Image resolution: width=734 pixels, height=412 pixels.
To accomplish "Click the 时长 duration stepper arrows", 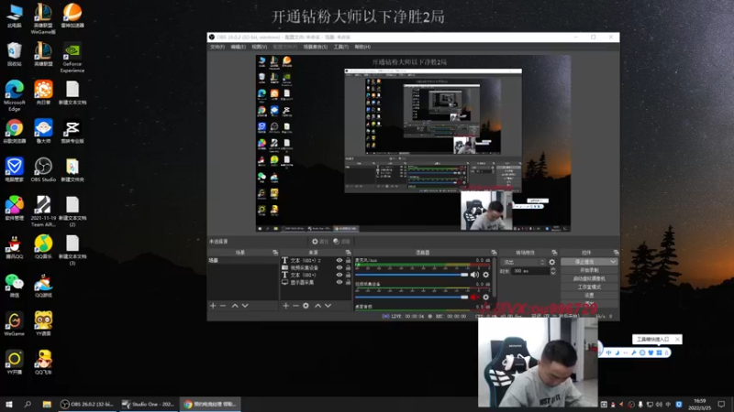I will pos(553,271).
